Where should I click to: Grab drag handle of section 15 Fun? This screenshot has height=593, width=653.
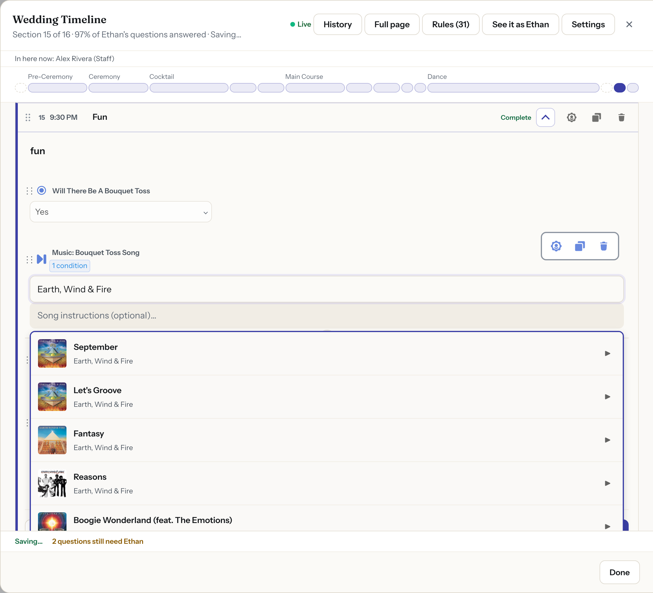[28, 117]
